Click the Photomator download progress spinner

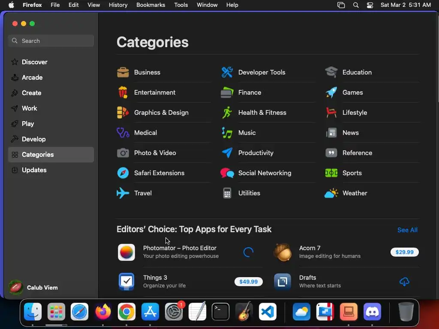[x=248, y=252]
